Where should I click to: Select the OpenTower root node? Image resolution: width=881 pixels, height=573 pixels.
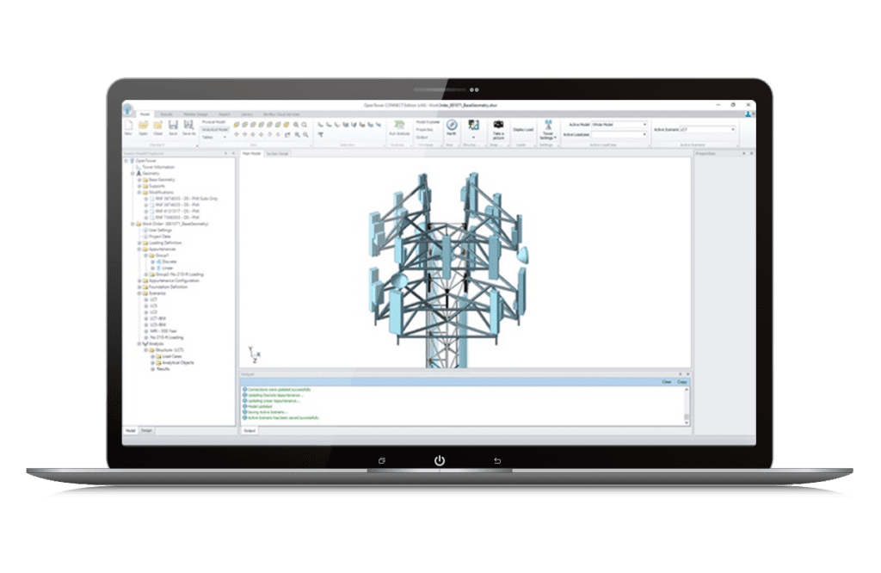click(145, 161)
